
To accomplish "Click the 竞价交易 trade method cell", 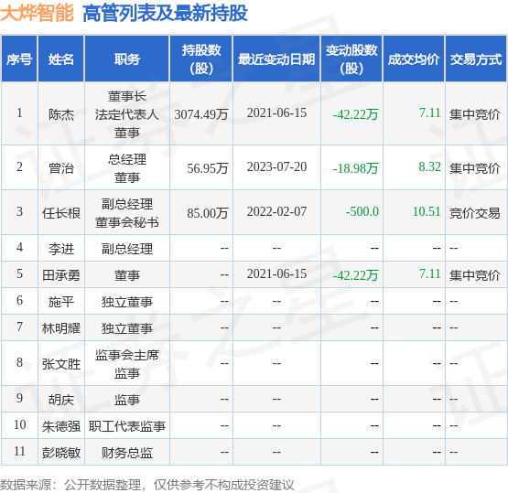I will [x=475, y=213].
